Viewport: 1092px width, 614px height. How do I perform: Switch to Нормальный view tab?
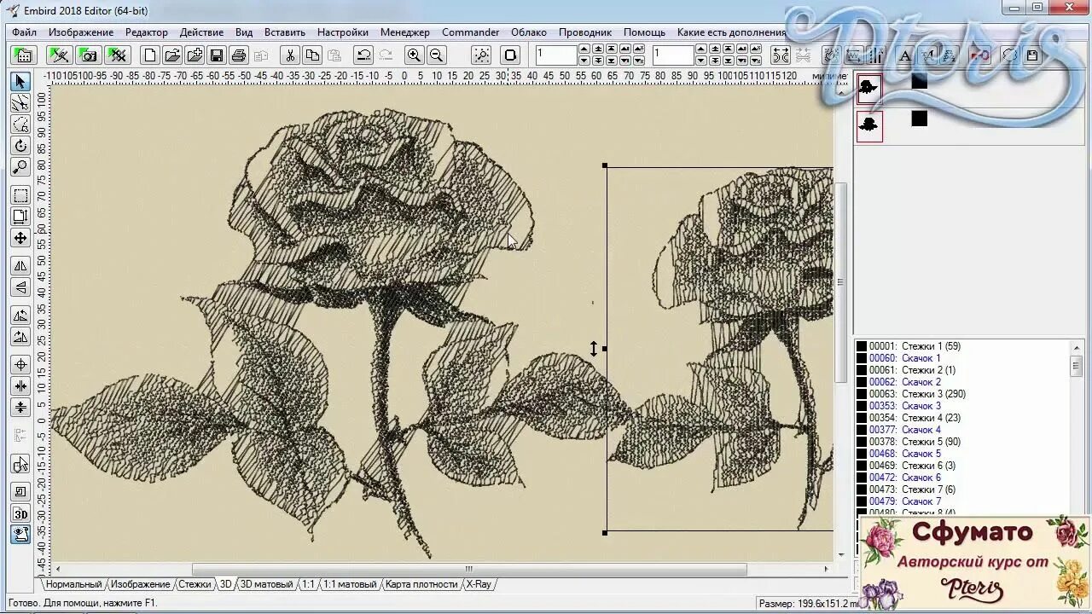(73, 584)
